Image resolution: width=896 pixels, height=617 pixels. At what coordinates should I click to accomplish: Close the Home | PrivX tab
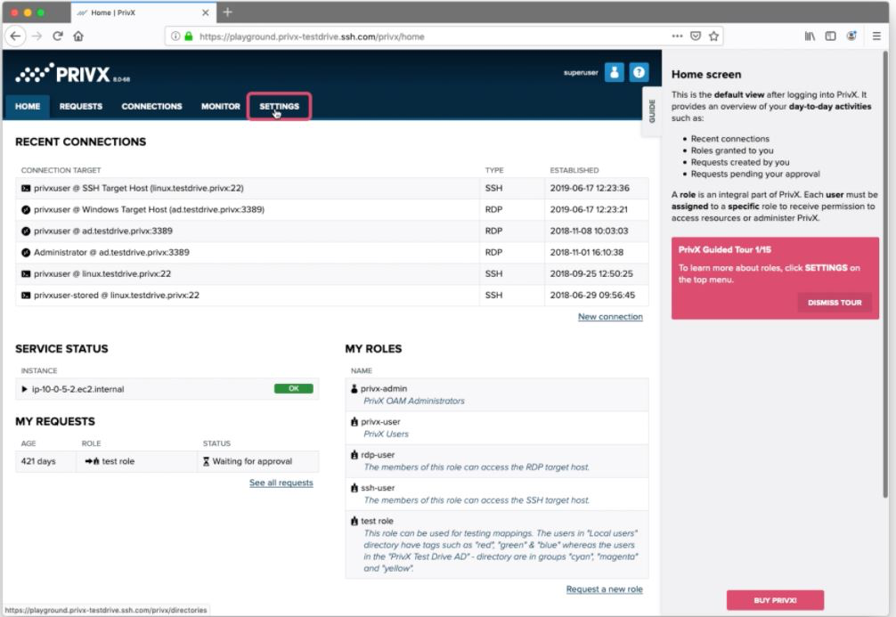pos(205,12)
